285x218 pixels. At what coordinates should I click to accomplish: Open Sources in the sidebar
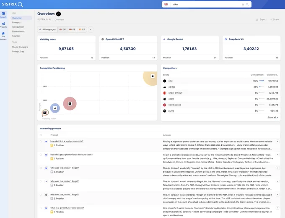click(x=16, y=36)
